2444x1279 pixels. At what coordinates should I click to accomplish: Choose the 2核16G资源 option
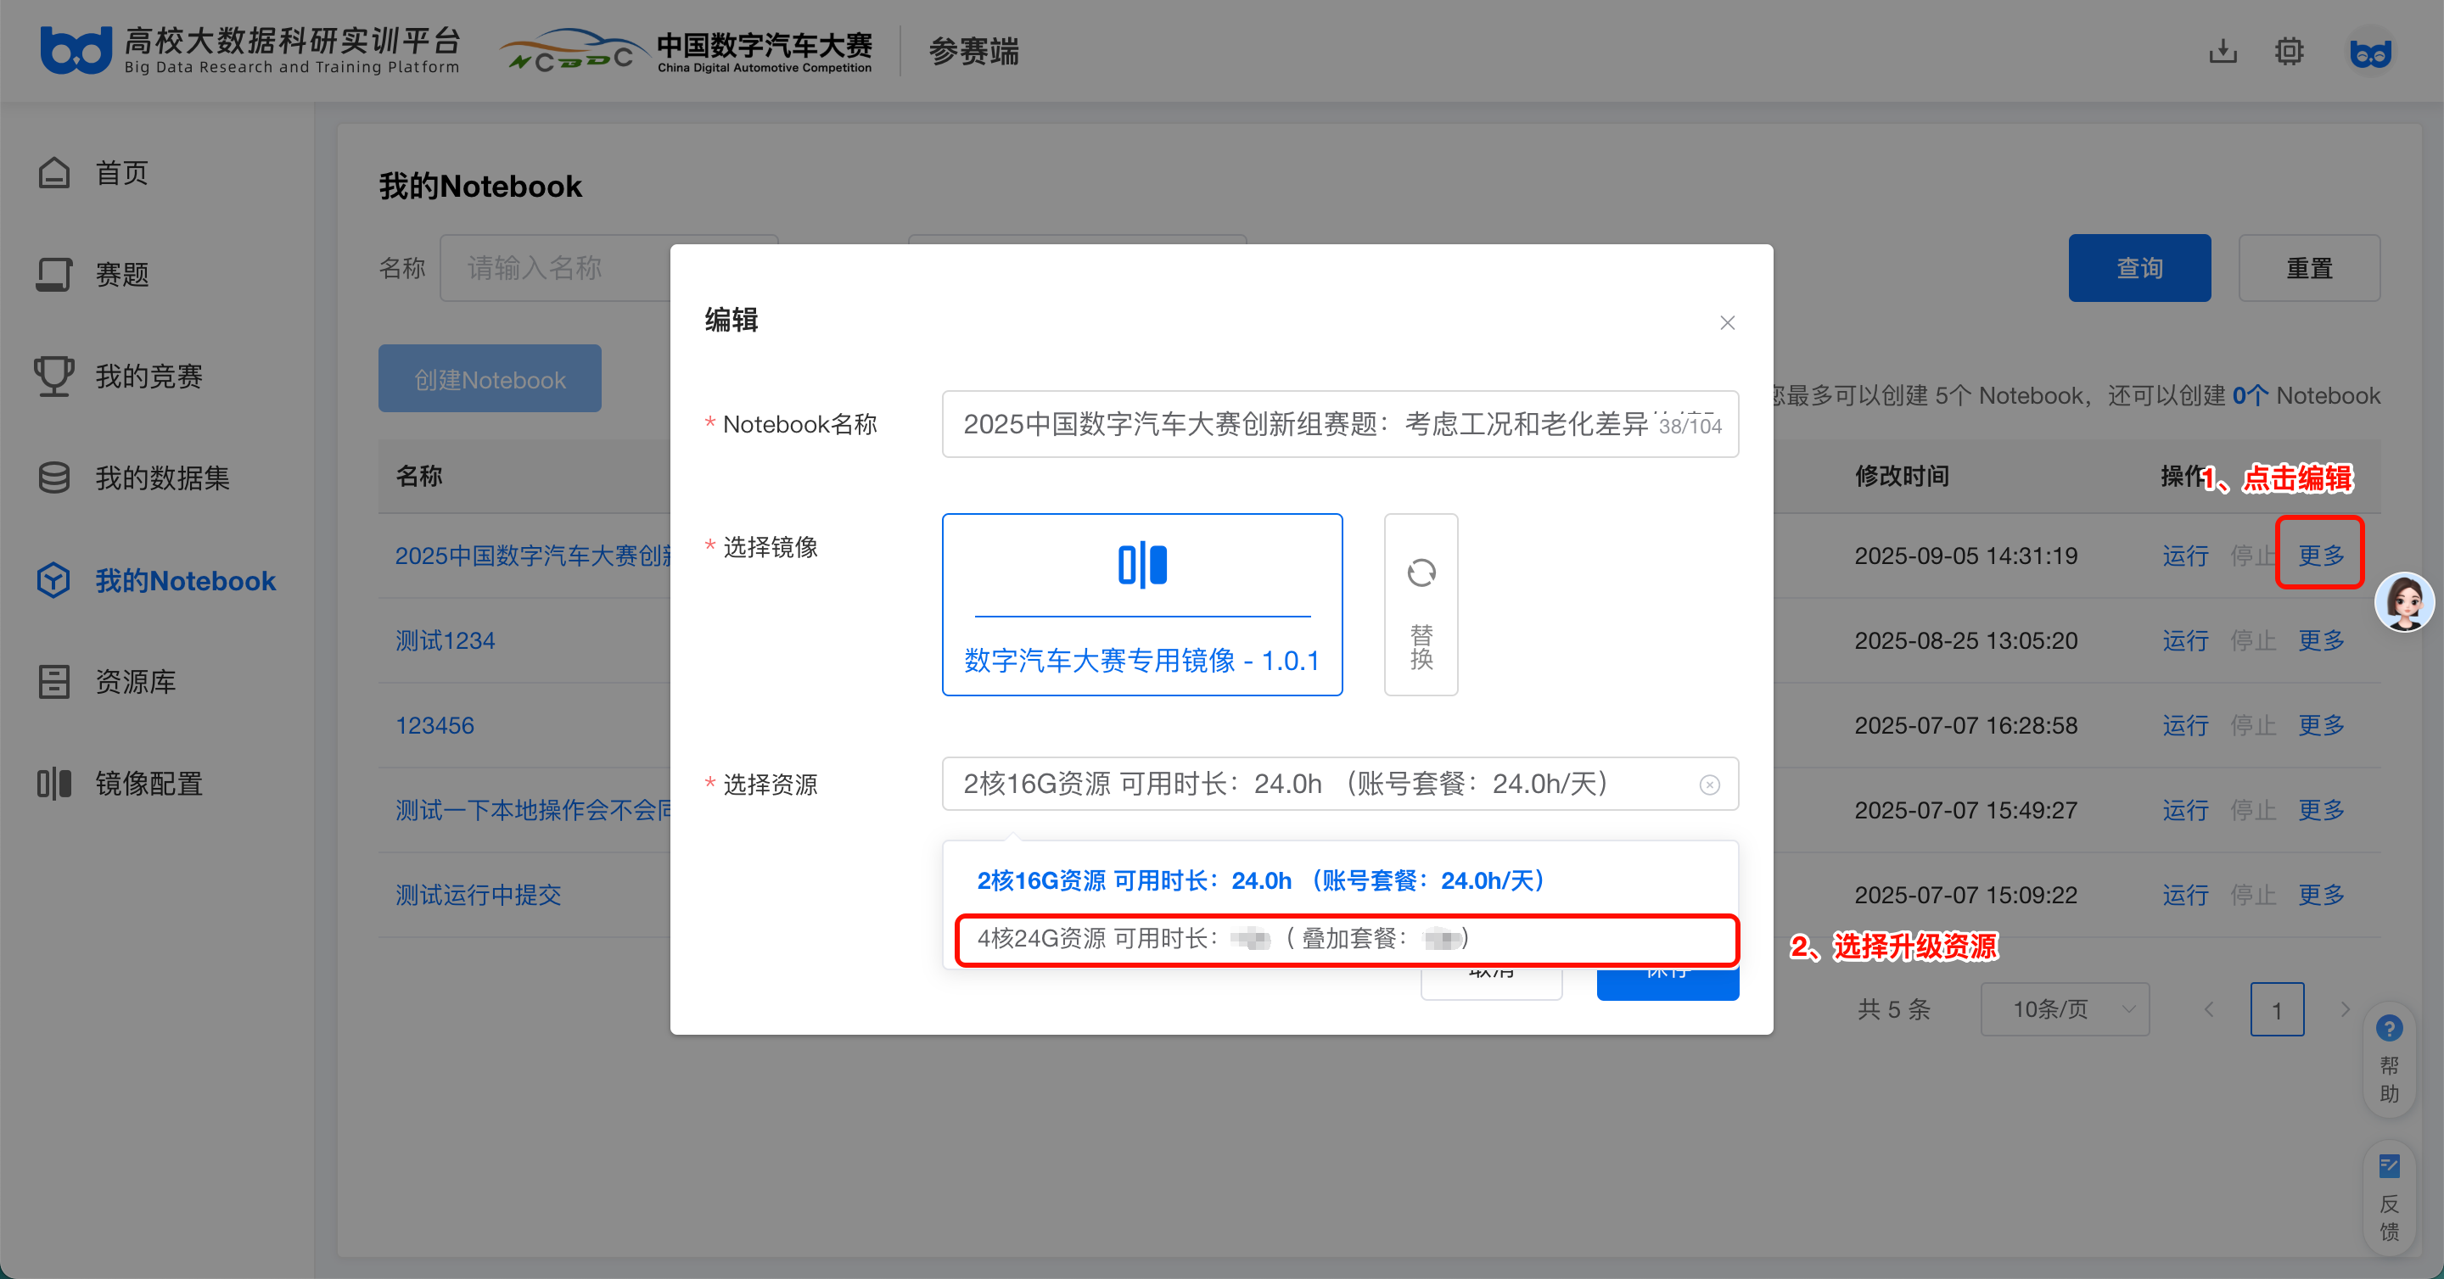tap(1340, 880)
